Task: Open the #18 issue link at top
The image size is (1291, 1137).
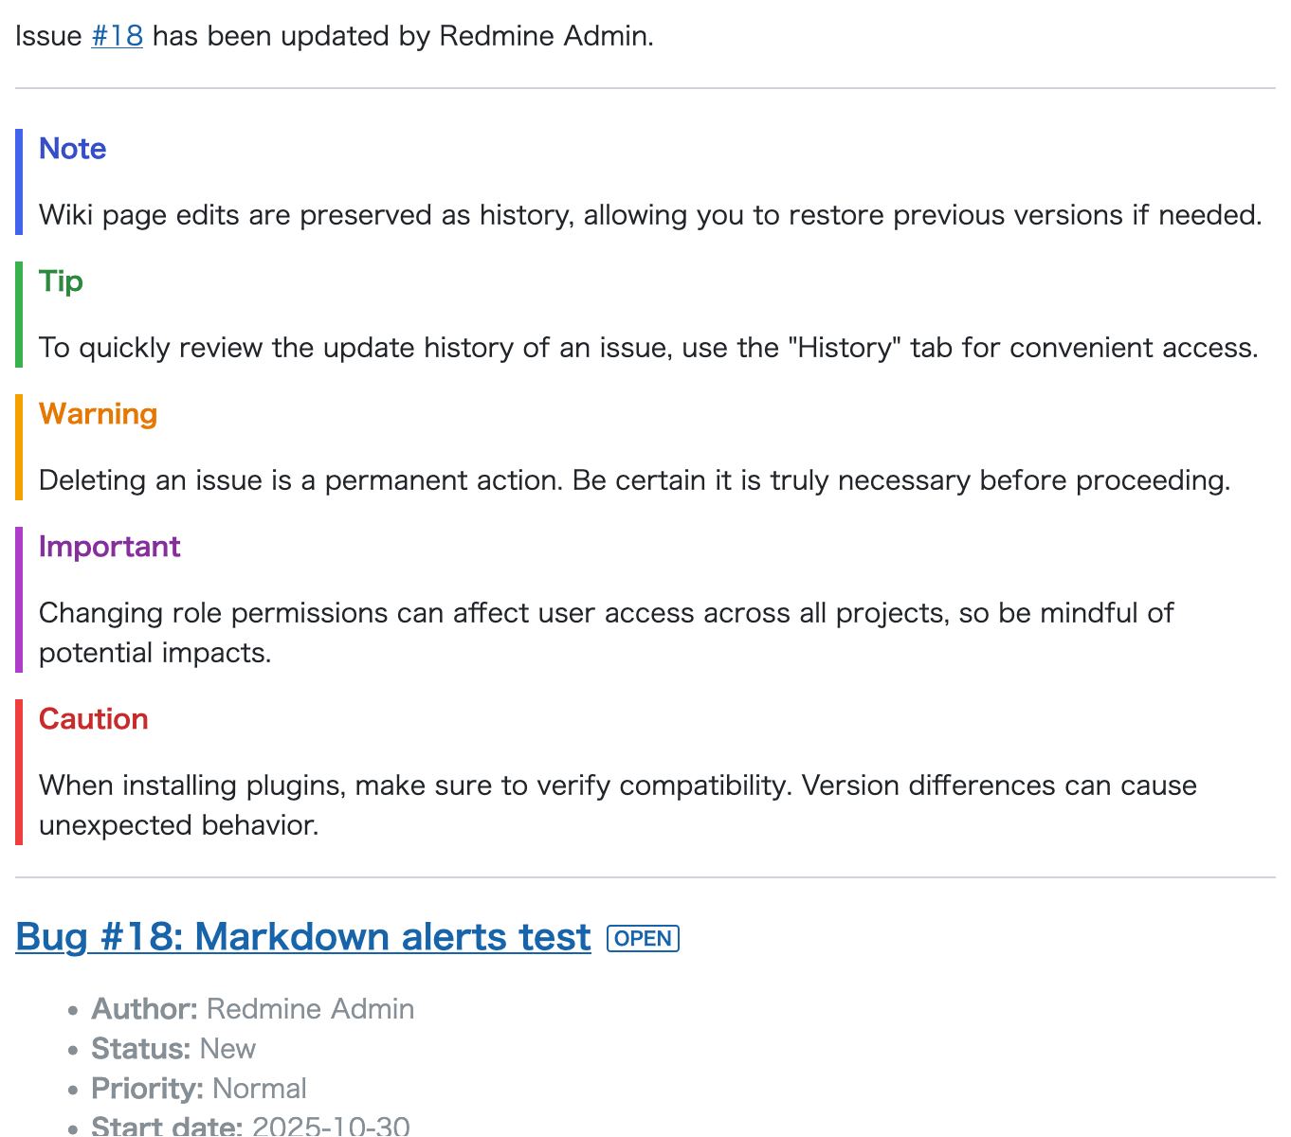Action: (117, 36)
